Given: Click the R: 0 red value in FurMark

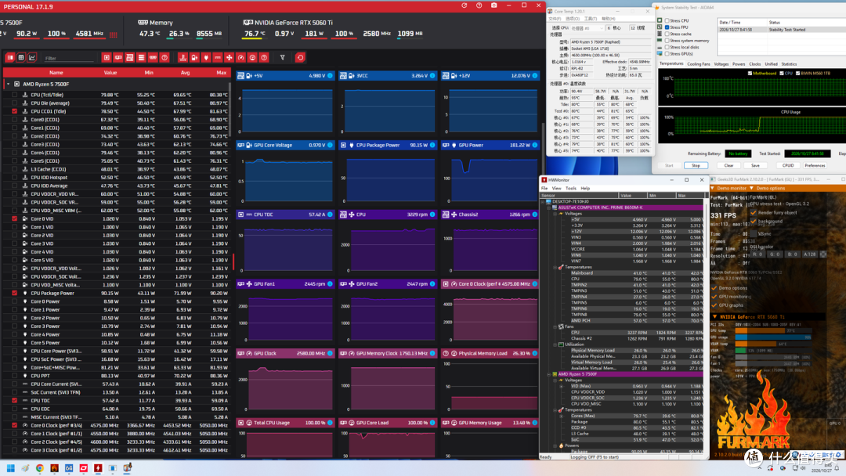Looking at the screenshot, I should (758, 254).
